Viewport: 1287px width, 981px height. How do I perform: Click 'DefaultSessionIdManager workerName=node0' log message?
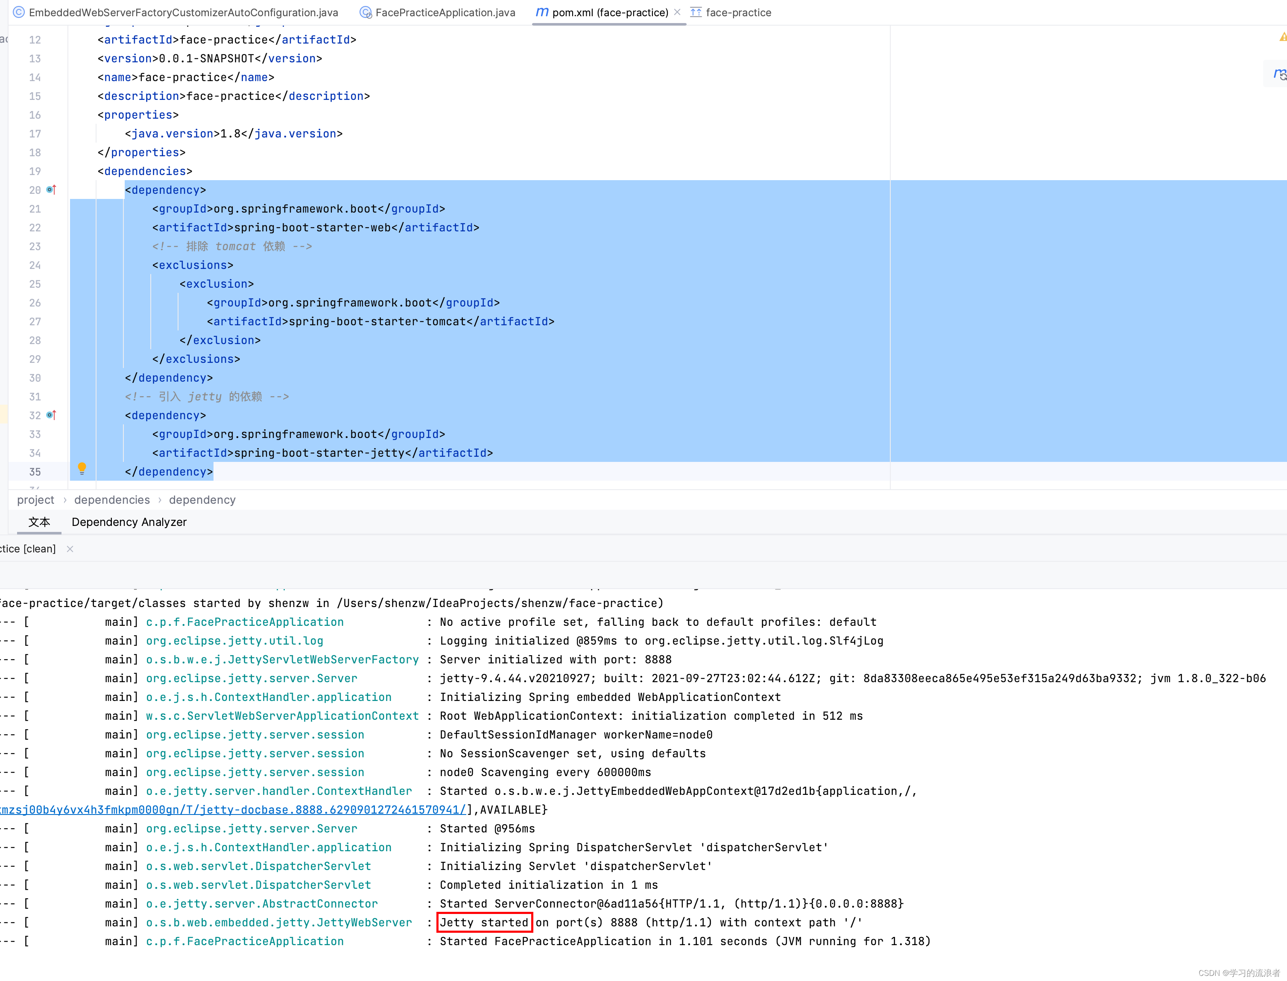576,735
